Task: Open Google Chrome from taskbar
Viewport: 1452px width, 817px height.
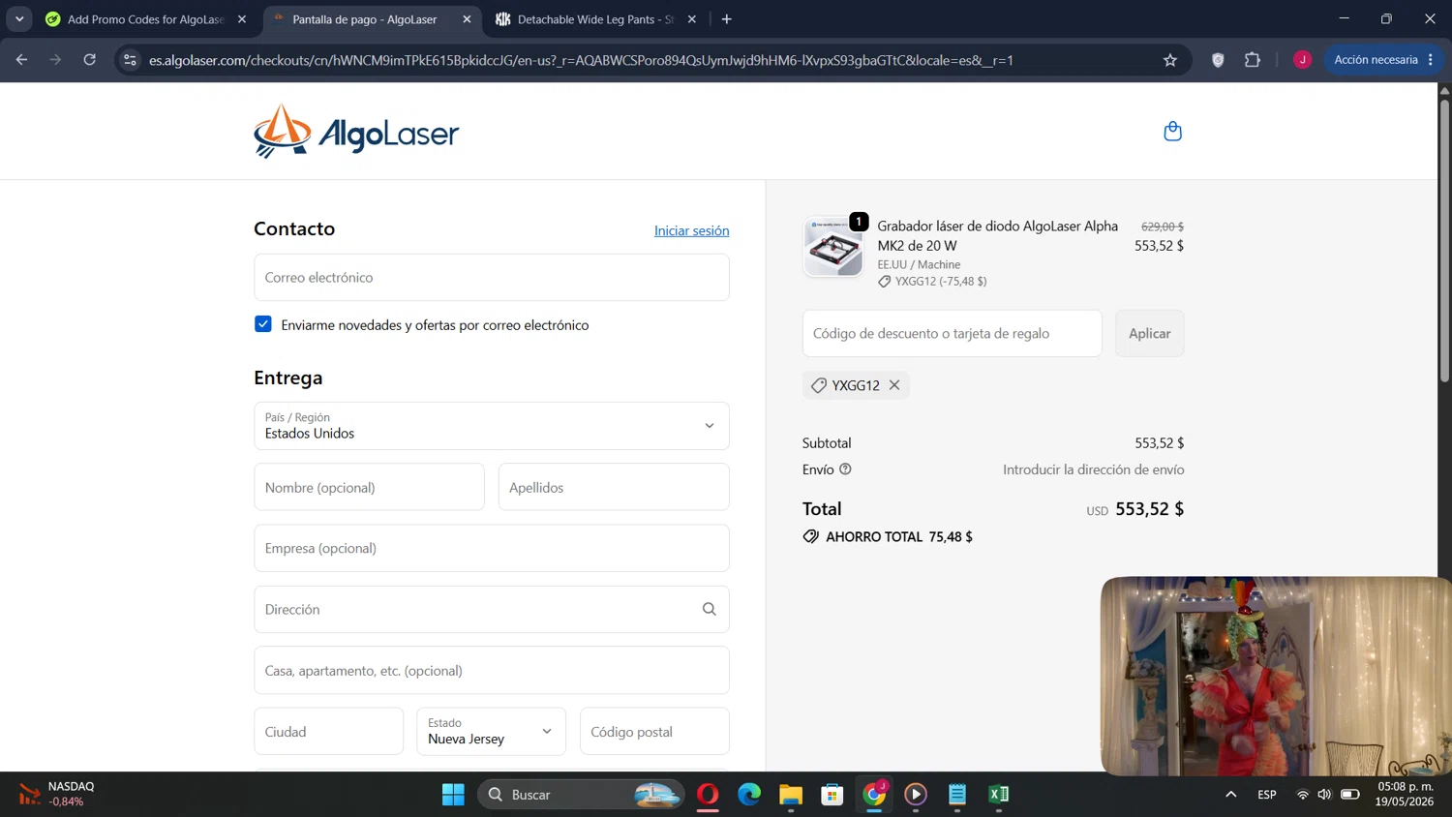Action: (x=874, y=795)
